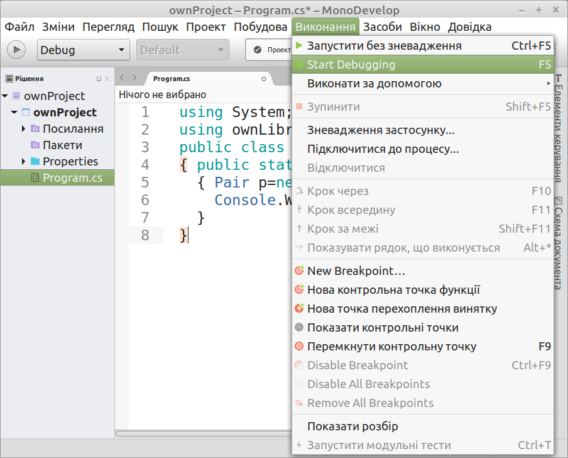Select the Пакети folder
The height and width of the screenshot is (458, 568).
tap(62, 145)
